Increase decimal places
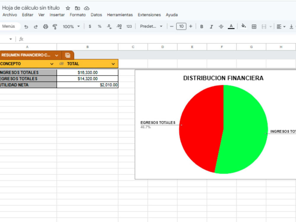This screenshot has height=222, width=296. coord(119,27)
